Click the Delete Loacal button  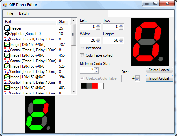pyautogui.click(x=159, y=70)
